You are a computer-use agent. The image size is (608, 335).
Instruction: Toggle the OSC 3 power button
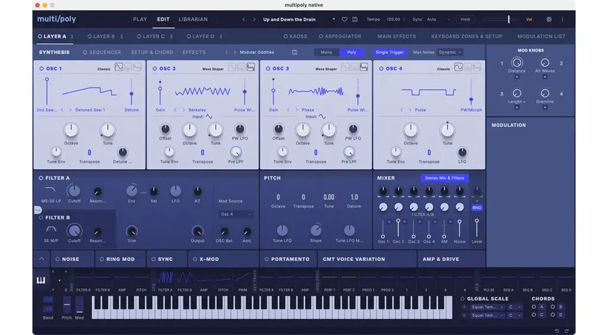[268, 69]
